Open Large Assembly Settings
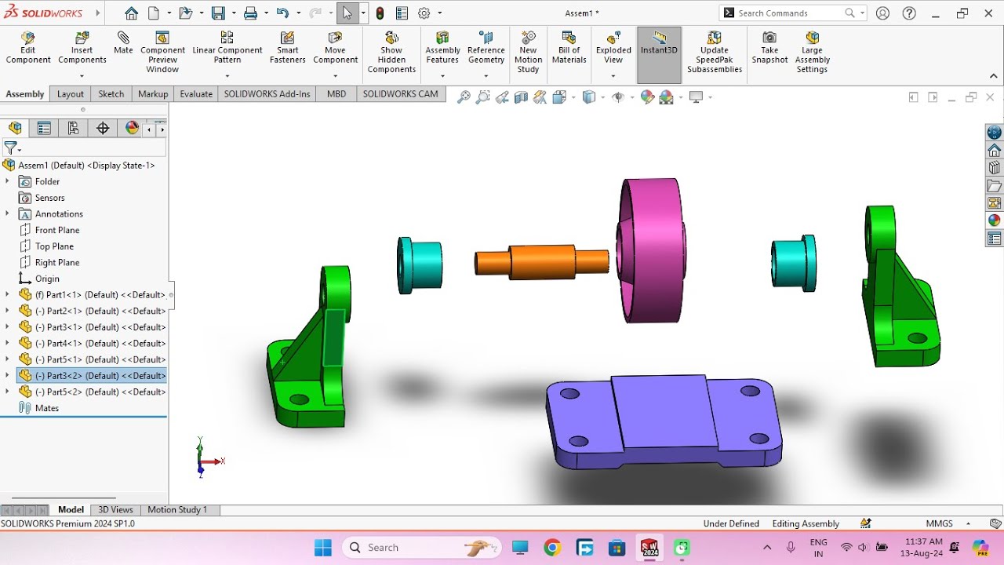The height and width of the screenshot is (565, 1004). [812, 53]
